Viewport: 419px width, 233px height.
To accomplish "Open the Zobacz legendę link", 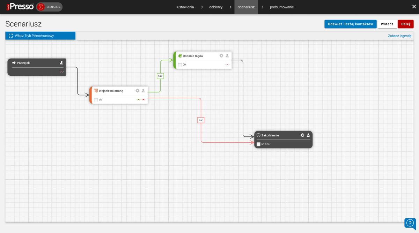I will coord(400,36).
